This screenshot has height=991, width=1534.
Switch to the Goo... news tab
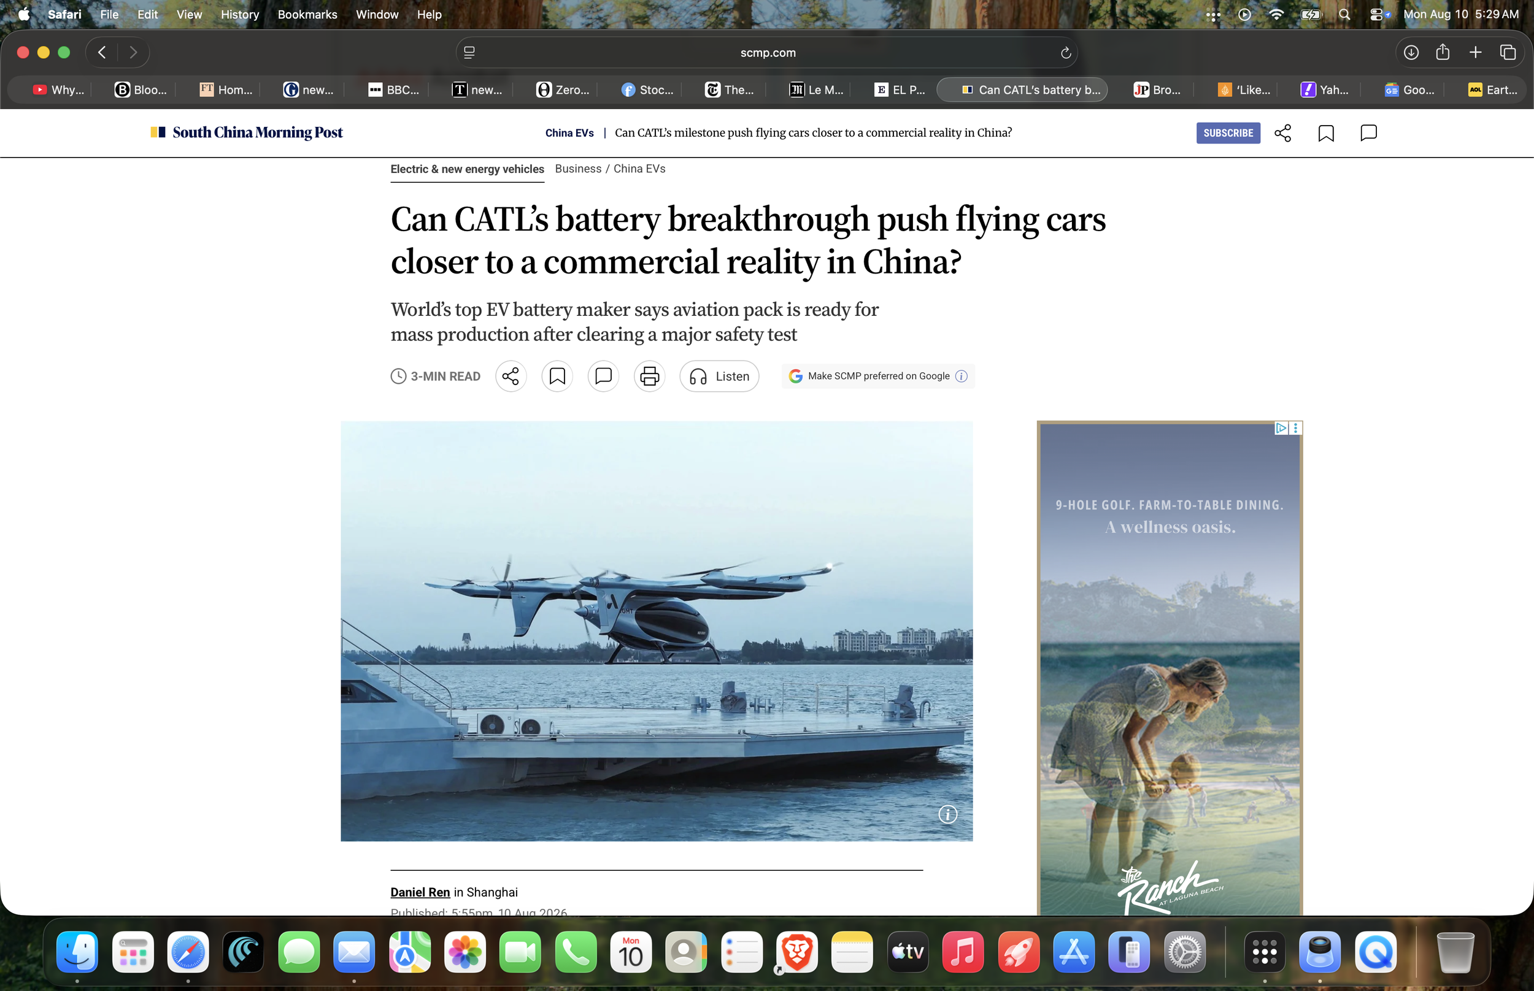(x=1410, y=90)
